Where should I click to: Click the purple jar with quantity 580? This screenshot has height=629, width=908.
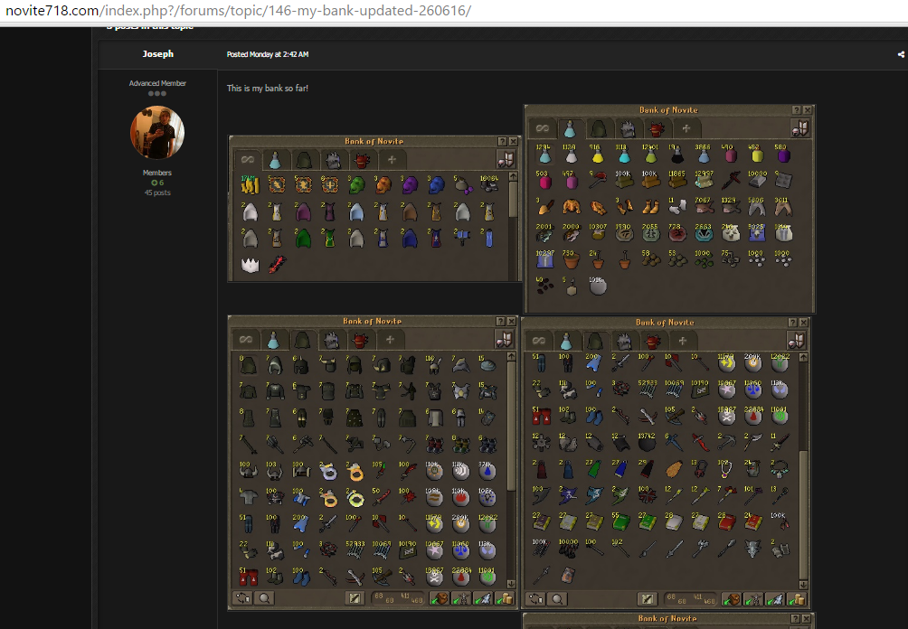(x=783, y=155)
